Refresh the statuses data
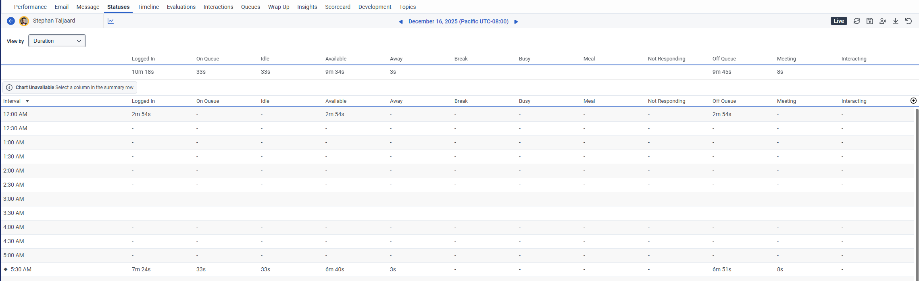This screenshot has height=281, width=919. (x=857, y=21)
